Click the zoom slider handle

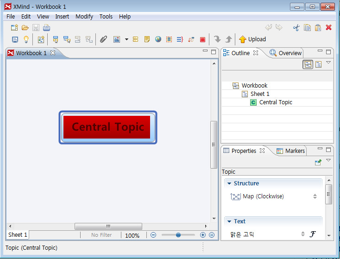178,235
